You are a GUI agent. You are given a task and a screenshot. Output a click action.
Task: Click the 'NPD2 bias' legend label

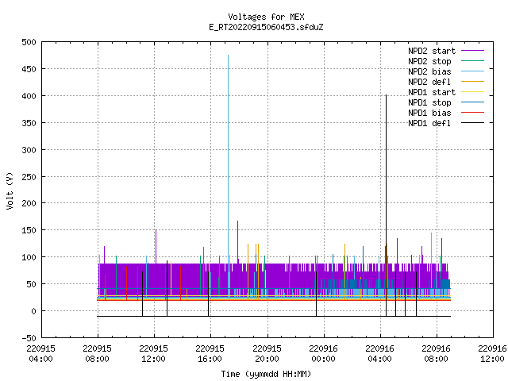pyautogui.click(x=429, y=71)
